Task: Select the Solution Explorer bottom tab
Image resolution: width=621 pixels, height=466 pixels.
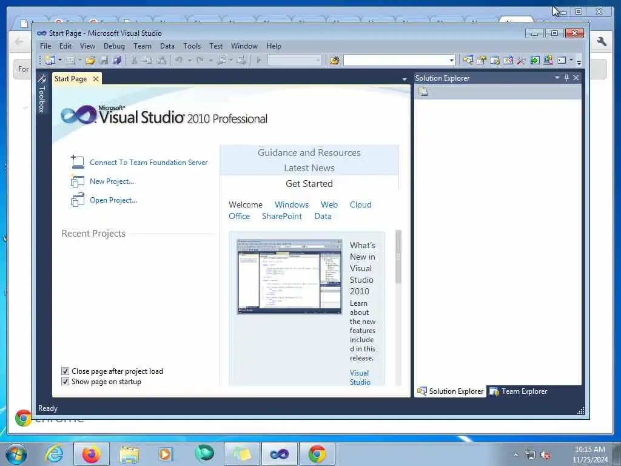Action: pos(451,391)
